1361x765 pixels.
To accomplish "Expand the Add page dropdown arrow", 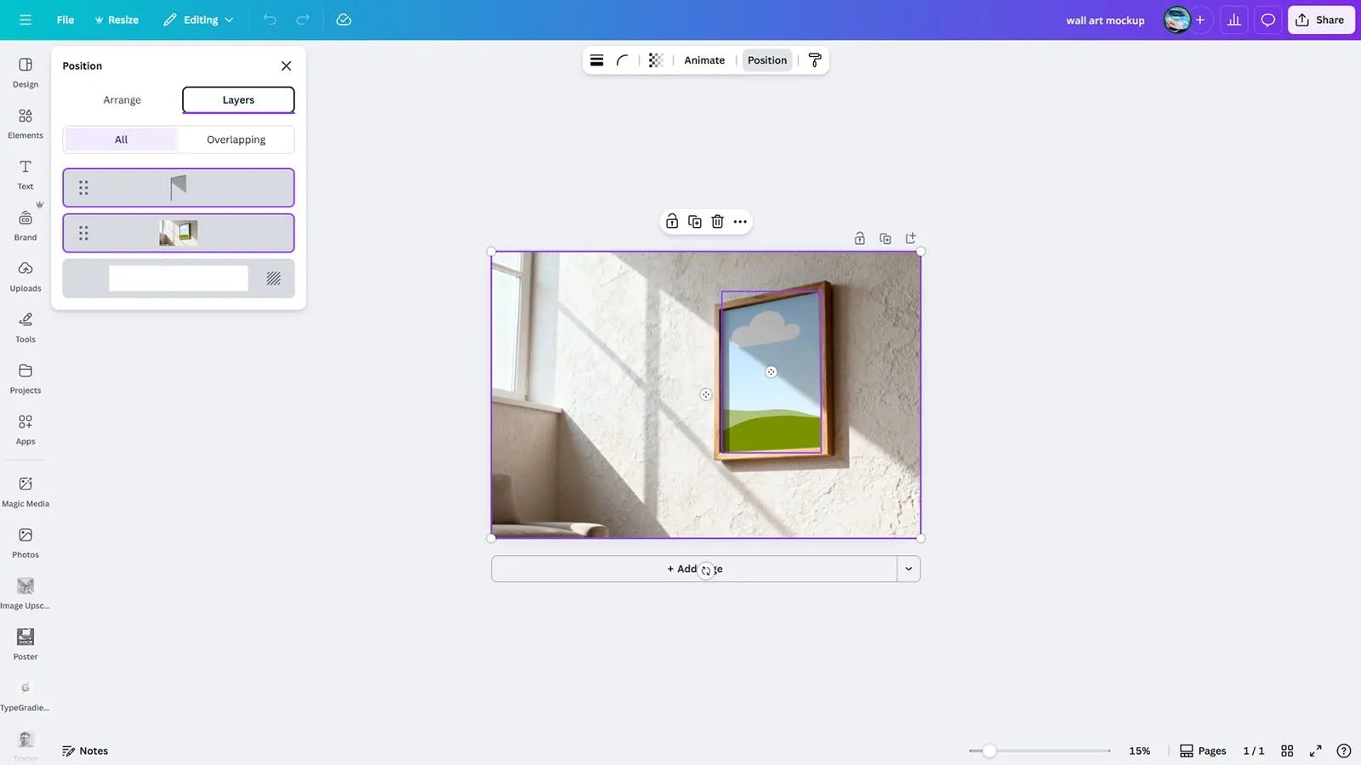I will pyautogui.click(x=908, y=569).
